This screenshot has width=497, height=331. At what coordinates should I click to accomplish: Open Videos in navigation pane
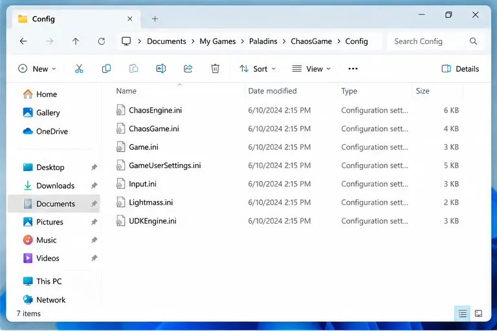(x=47, y=258)
